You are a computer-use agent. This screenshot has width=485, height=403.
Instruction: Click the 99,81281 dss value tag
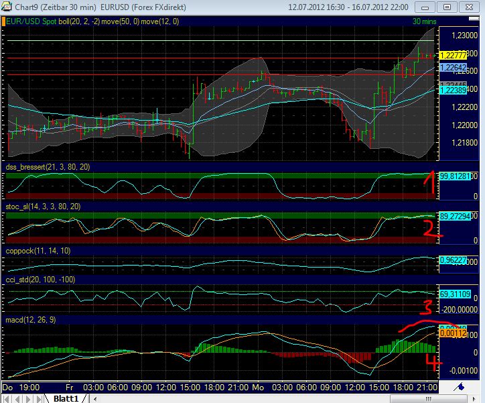(x=455, y=176)
